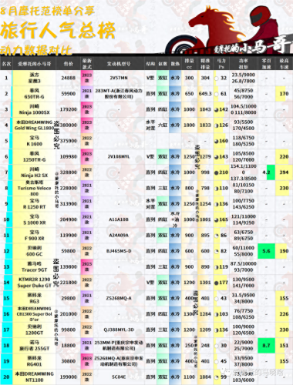This screenshot has width=293, height=385.
Task: Click the purple 2021款 badge for 650TR-G
Action: click(87, 94)
